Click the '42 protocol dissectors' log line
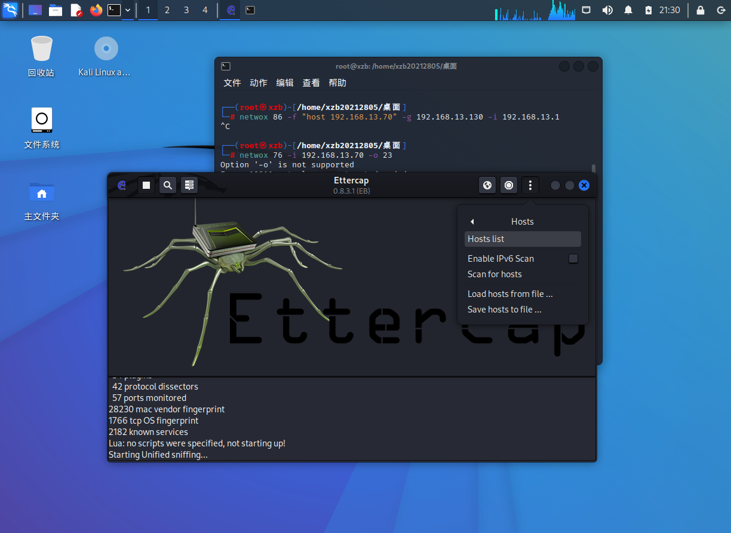 pos(155,387)
